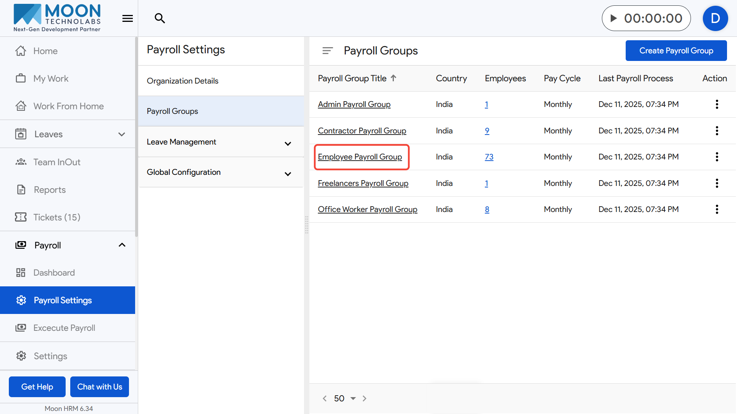Open action menu for Admin Payroll Group

(x=717, y=104)
